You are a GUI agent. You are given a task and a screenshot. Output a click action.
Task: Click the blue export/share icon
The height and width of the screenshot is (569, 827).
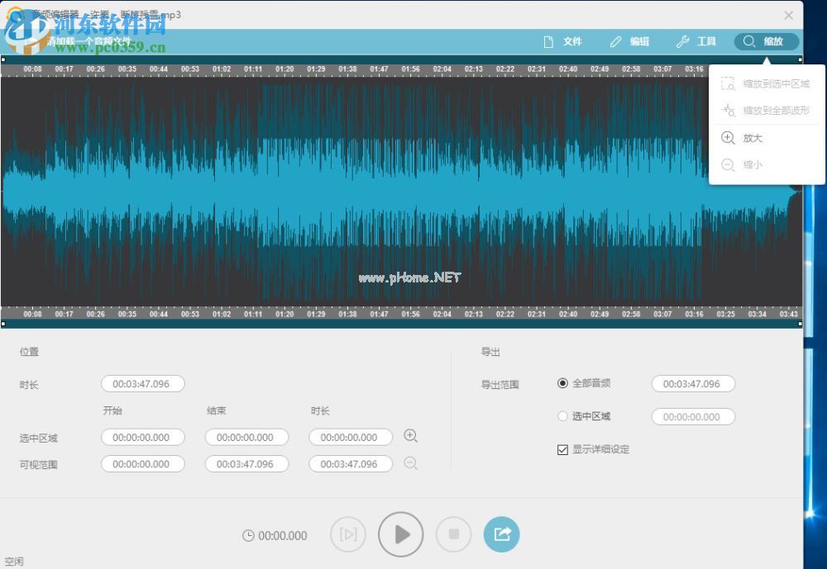point(502,534)
